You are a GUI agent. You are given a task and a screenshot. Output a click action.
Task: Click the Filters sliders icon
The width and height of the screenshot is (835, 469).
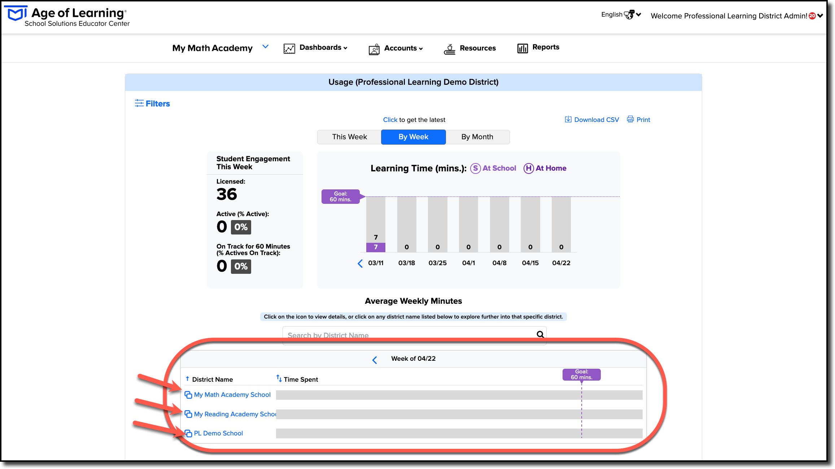(x=139, y=103)
